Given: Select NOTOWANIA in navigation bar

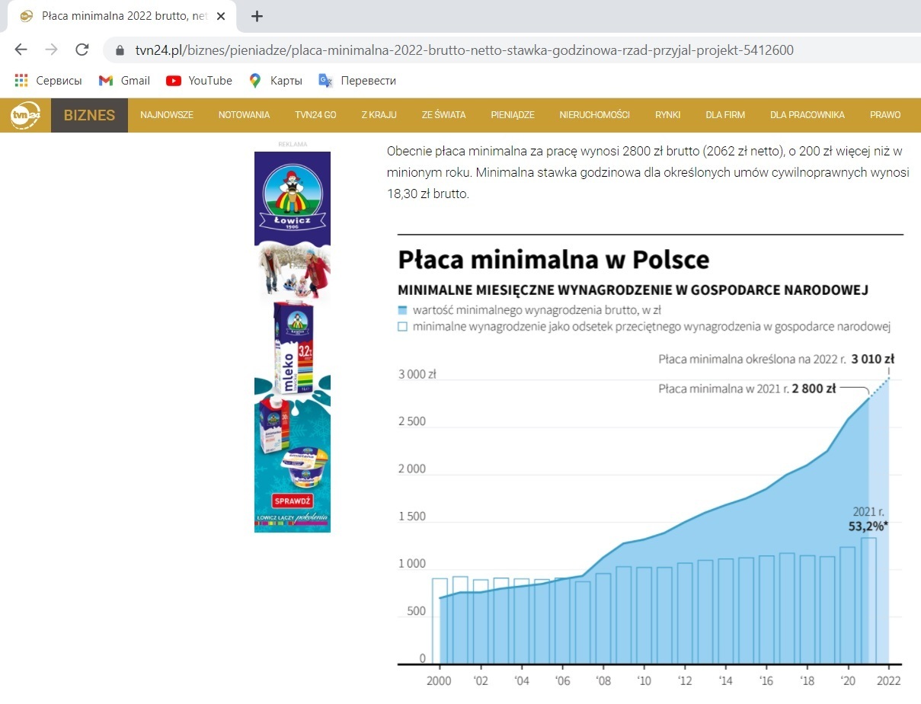Looking at the screenshot, I should pos(244,115).
